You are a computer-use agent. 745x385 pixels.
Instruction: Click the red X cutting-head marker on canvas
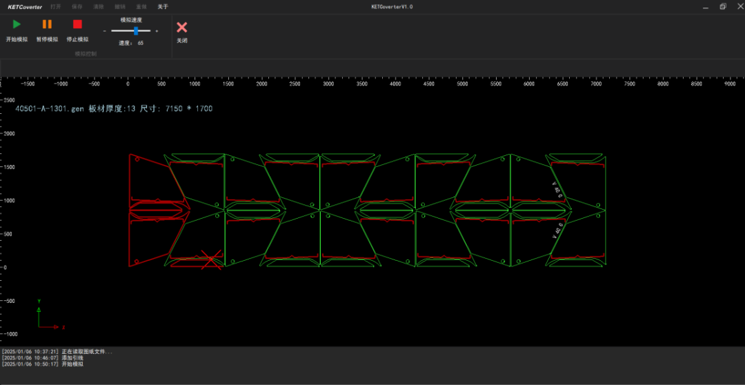tap(212, 259)
